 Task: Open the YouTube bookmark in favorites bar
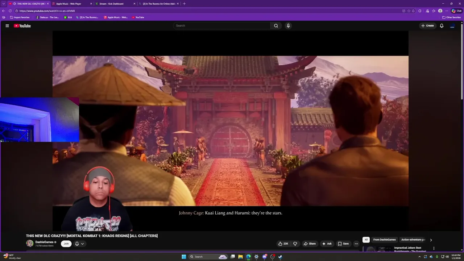pyautogui.click(x=138, y=17)
